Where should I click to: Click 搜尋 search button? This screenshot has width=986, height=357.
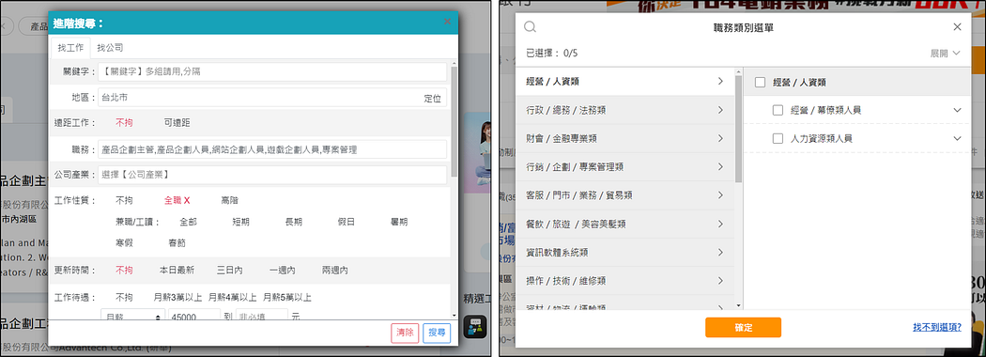pyautogui.click(x=437, y=334)
